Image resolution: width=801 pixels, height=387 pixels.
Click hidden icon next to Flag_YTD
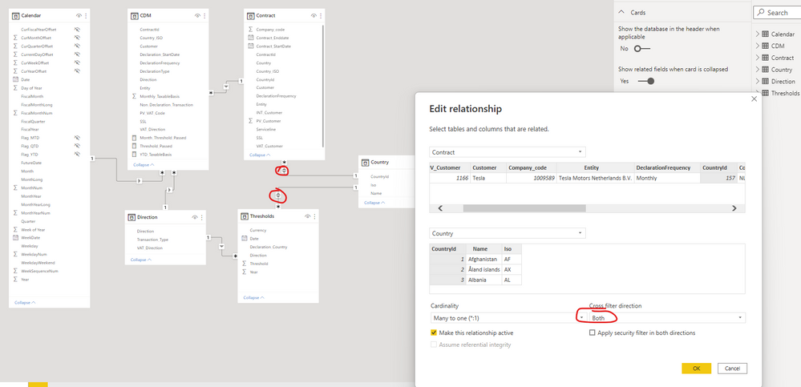[77, 154]
